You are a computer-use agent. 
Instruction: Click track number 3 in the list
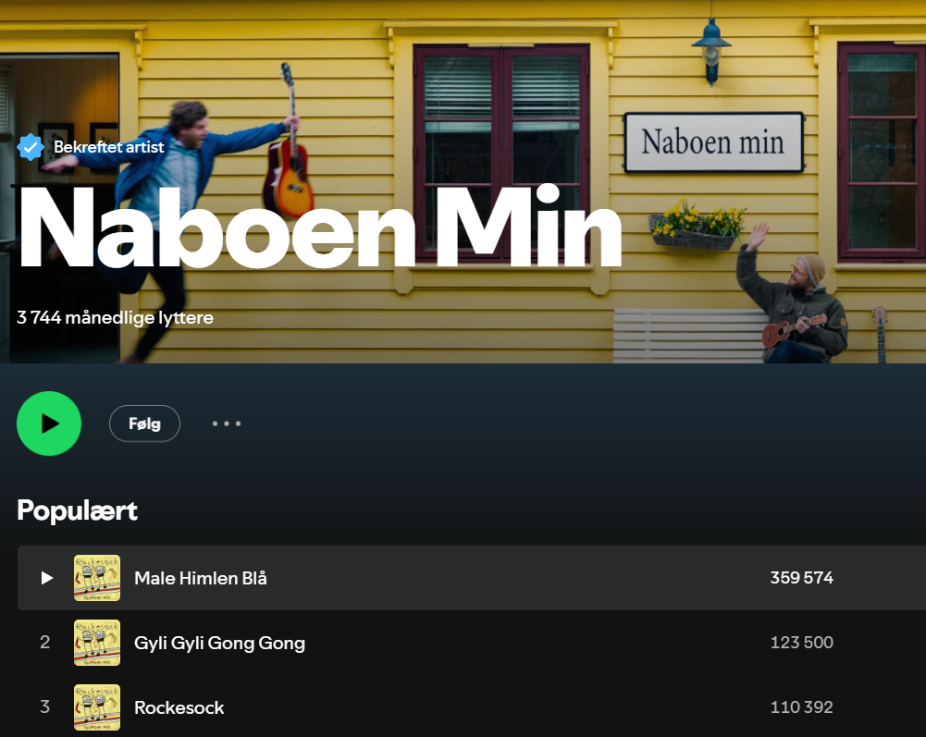[x=45, y=706]
